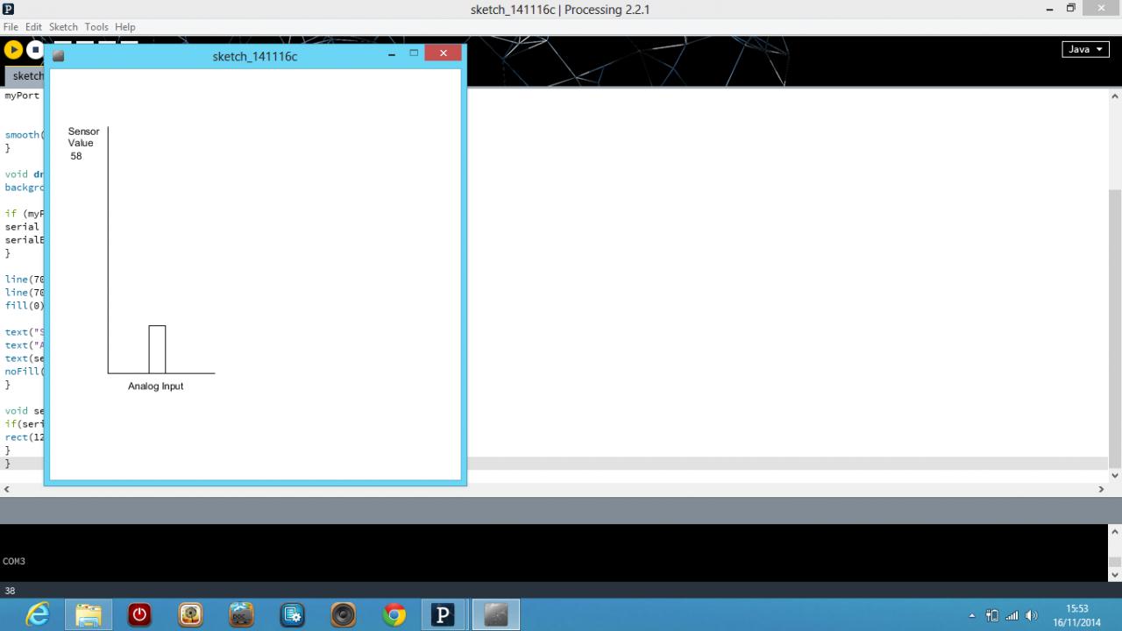Show hidden system tray icons

(x=971, y=616)
